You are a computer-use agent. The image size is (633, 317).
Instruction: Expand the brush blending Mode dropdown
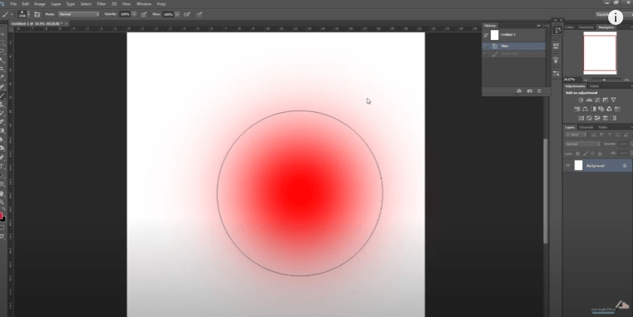[x=78, y=14]
